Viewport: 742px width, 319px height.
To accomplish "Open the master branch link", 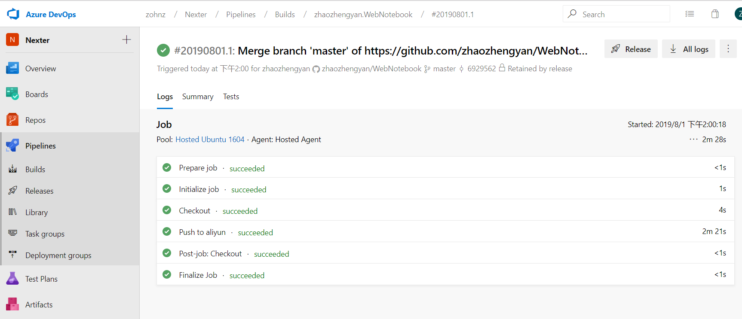I will pos(445,69).
